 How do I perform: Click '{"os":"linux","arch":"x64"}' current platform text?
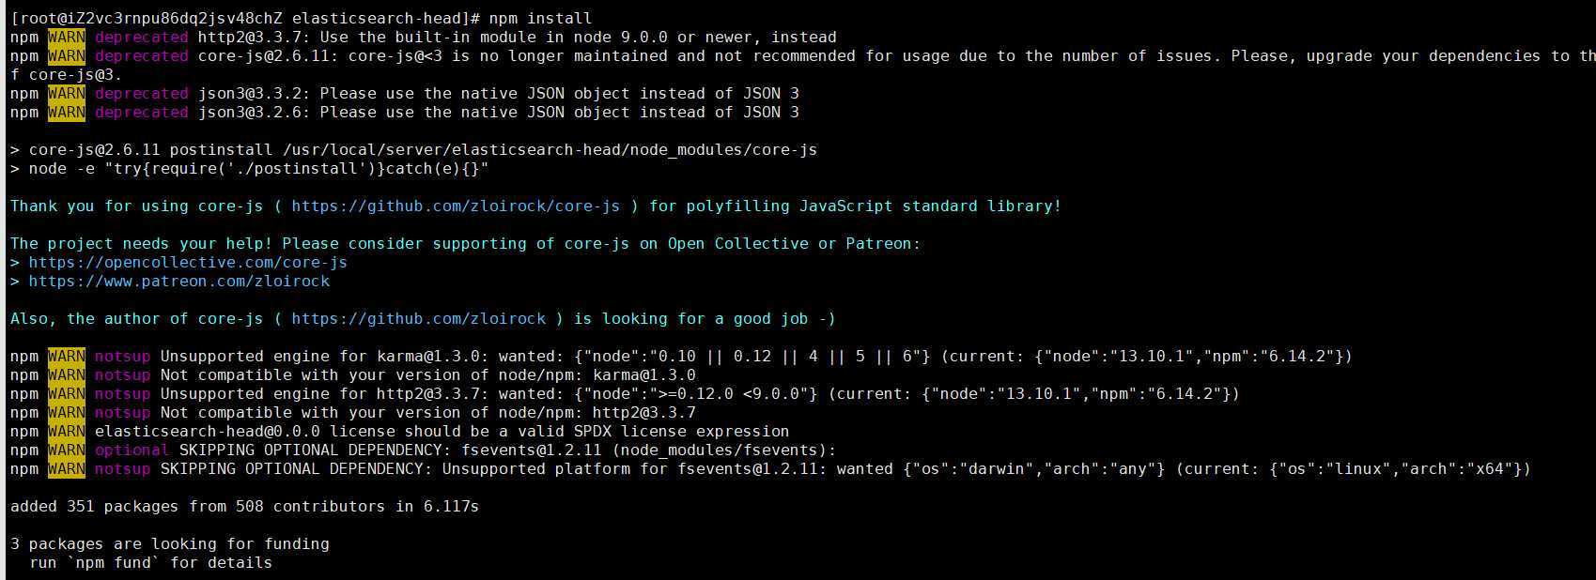tap(1395, 468)
